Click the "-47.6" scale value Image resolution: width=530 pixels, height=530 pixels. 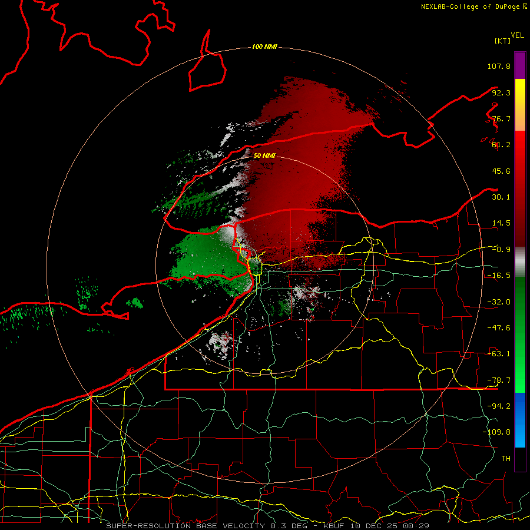tap(499, 328)
